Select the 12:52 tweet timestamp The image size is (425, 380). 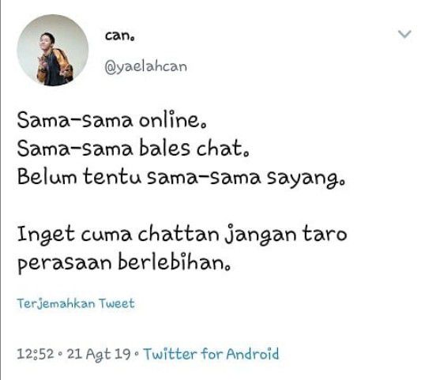(x=36, y=354)
